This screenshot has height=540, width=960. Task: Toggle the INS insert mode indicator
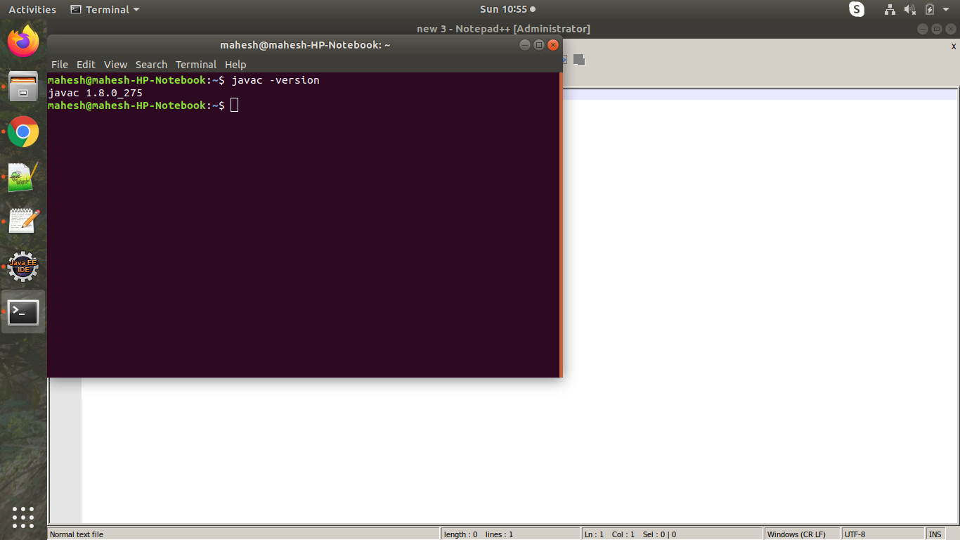click(x=935, y=534)
